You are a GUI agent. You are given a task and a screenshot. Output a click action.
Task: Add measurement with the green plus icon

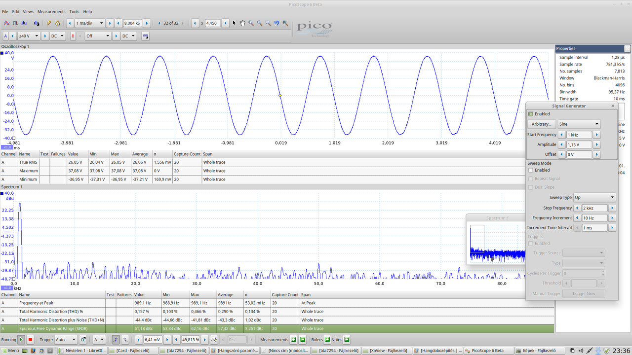[x=293, y=340]
